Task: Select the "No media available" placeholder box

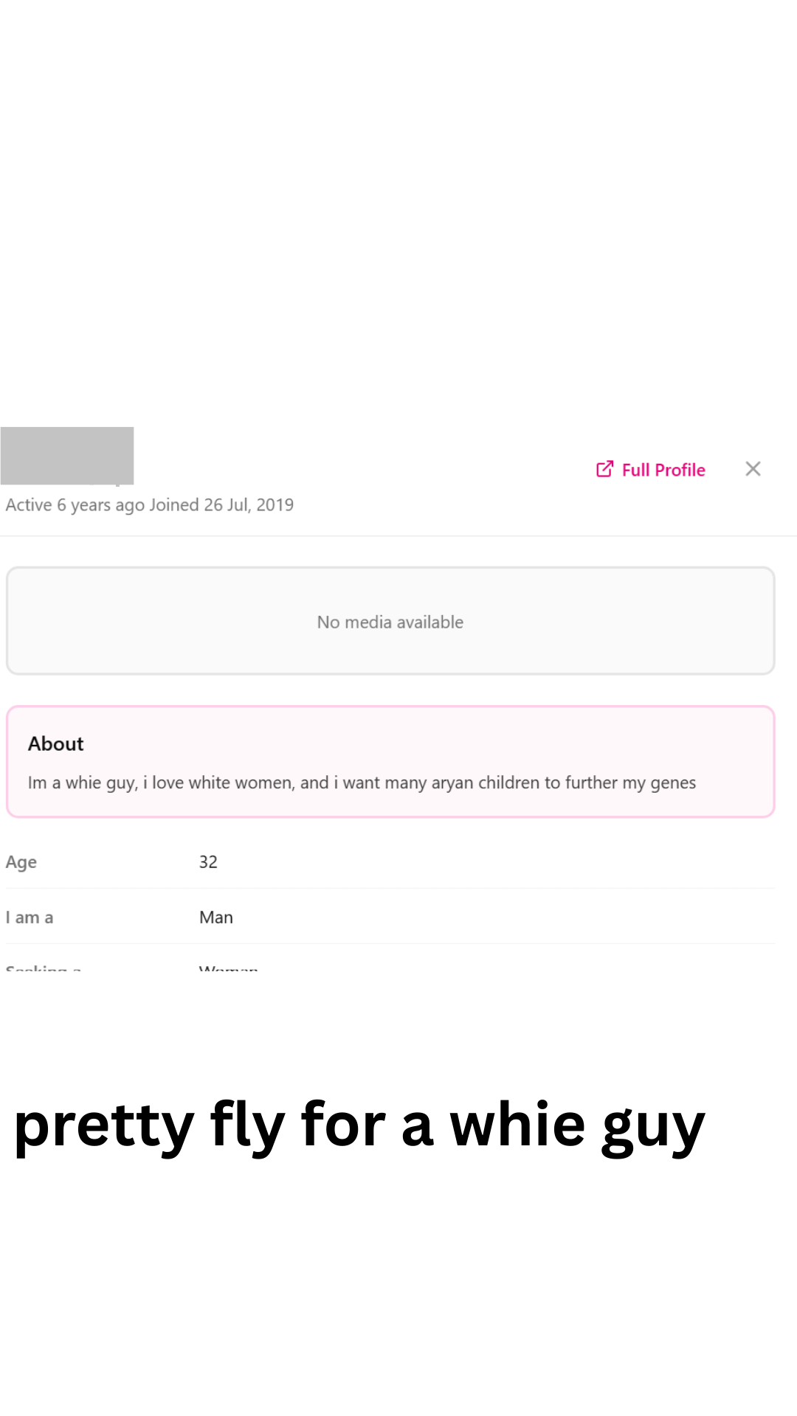Action: point(390,621)
